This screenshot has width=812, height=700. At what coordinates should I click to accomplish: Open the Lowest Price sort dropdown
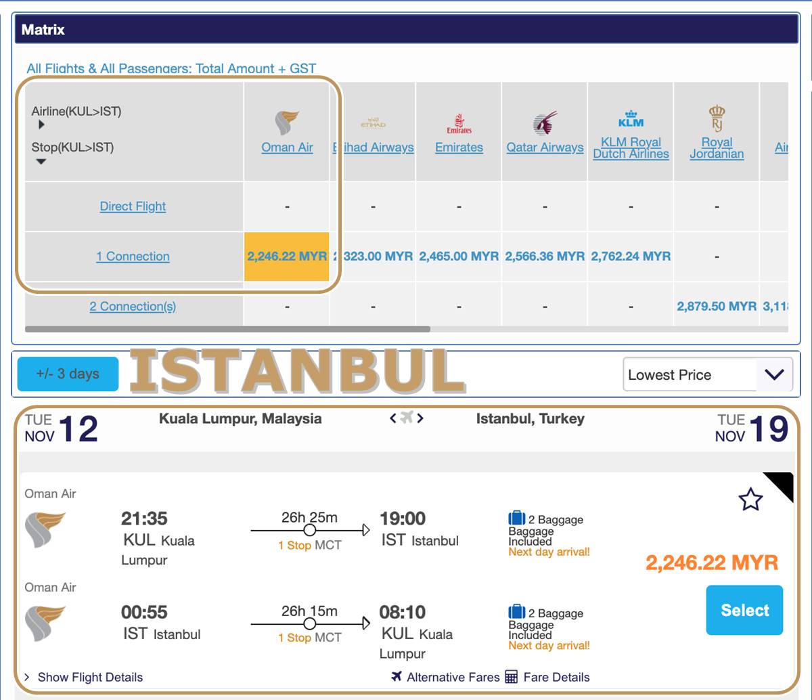pos(707,374)
